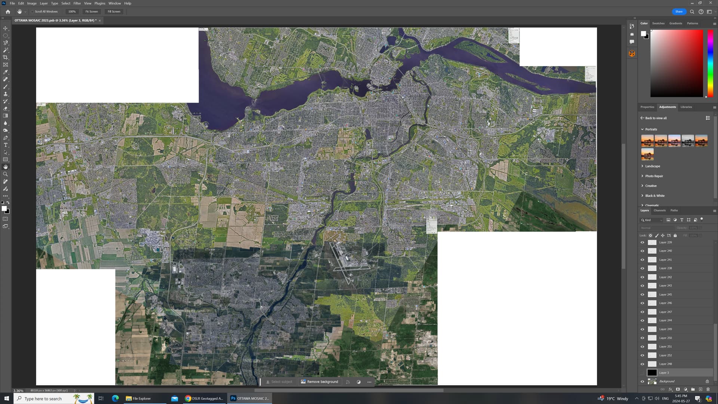Expand the Landscape adjustments group
Viewport: 718px width, 404px height.
[x=642, y=166]
